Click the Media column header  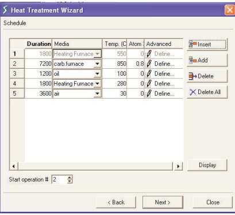(x=77, y=44)
